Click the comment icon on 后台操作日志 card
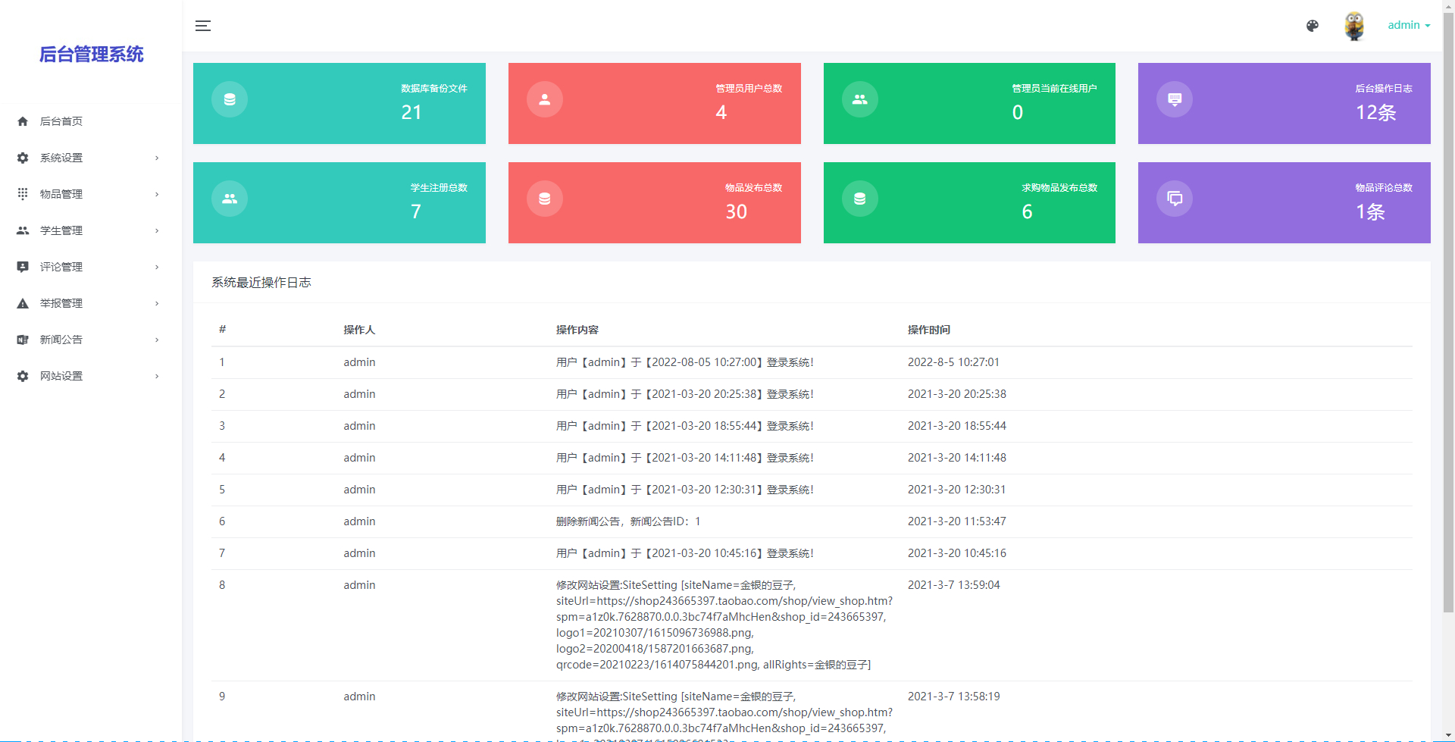The height and width of the screenshot is (742, 1455). pos(1175,99)
